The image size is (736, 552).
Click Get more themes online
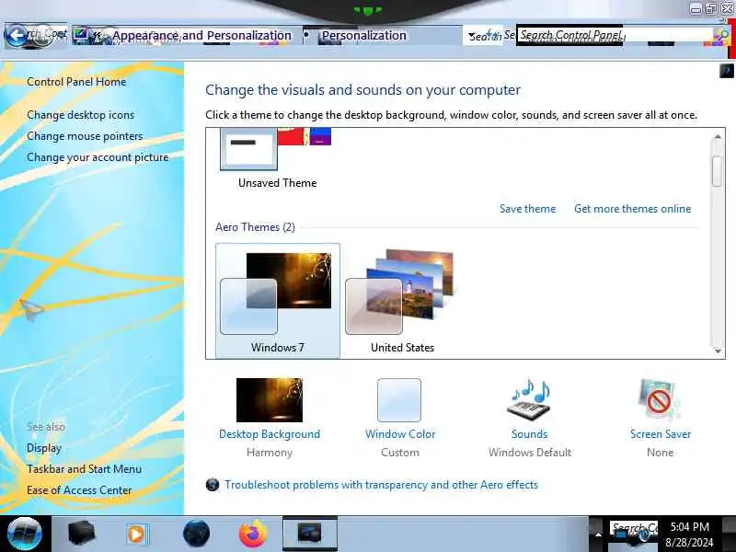pos(632,209)
